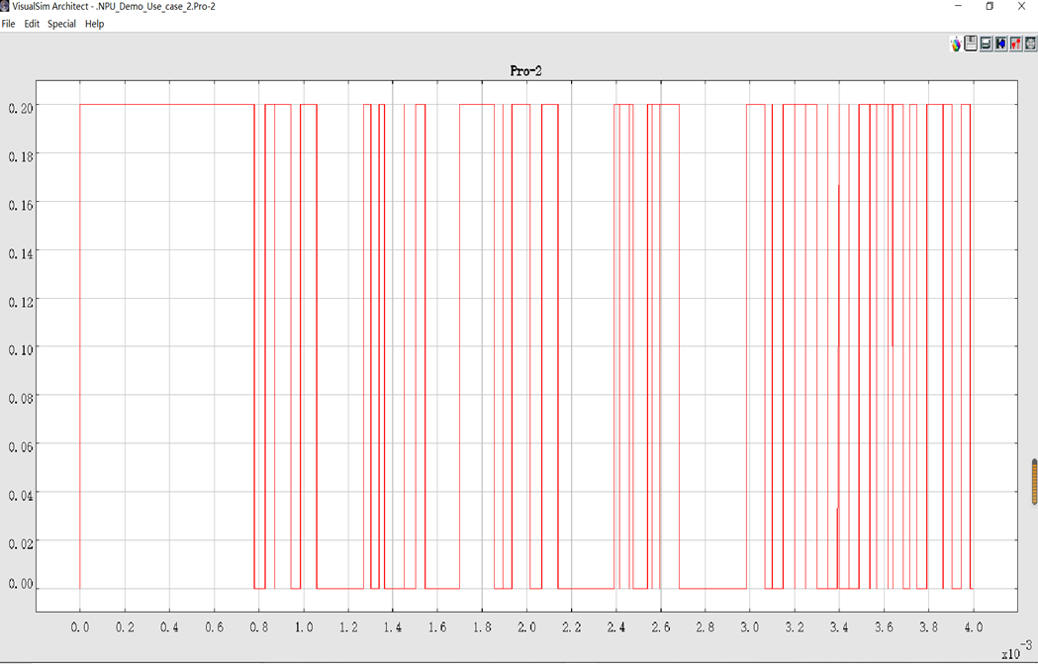
Task: Open plot format red-markers icon
Action: [1015, 45]
